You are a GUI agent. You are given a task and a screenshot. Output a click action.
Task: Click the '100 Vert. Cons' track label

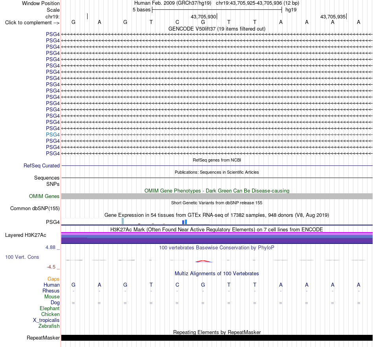coord(22,257)
